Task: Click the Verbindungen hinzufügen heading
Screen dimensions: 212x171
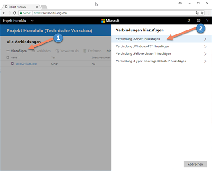Action: click(140, 30)
